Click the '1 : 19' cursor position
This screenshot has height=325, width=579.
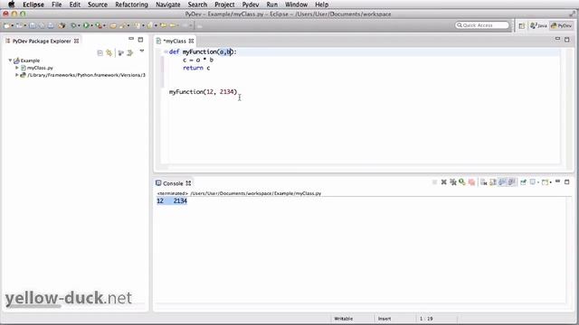pos(426,319)
